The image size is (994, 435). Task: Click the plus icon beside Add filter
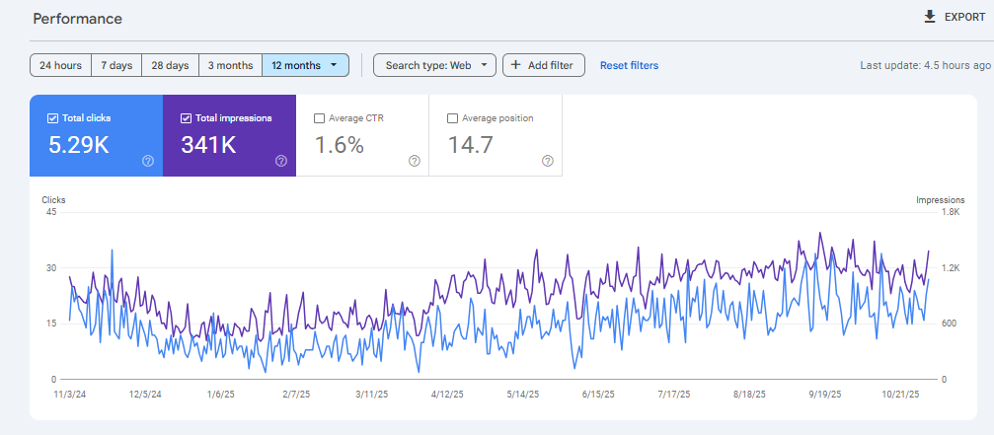click(x=515, y=66)
